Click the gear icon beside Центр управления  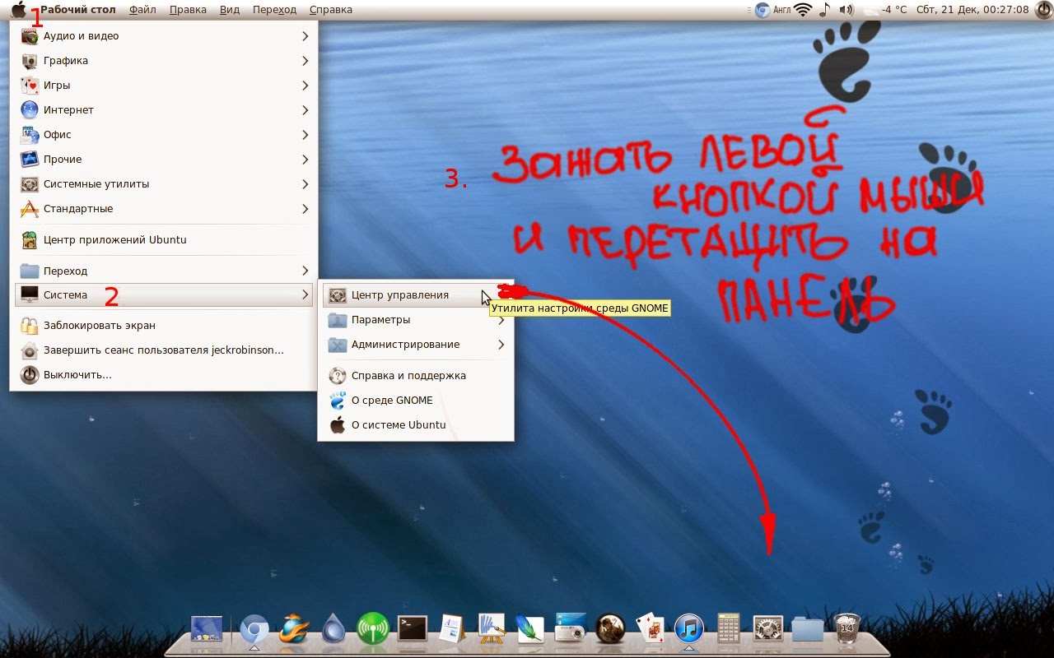337,295
